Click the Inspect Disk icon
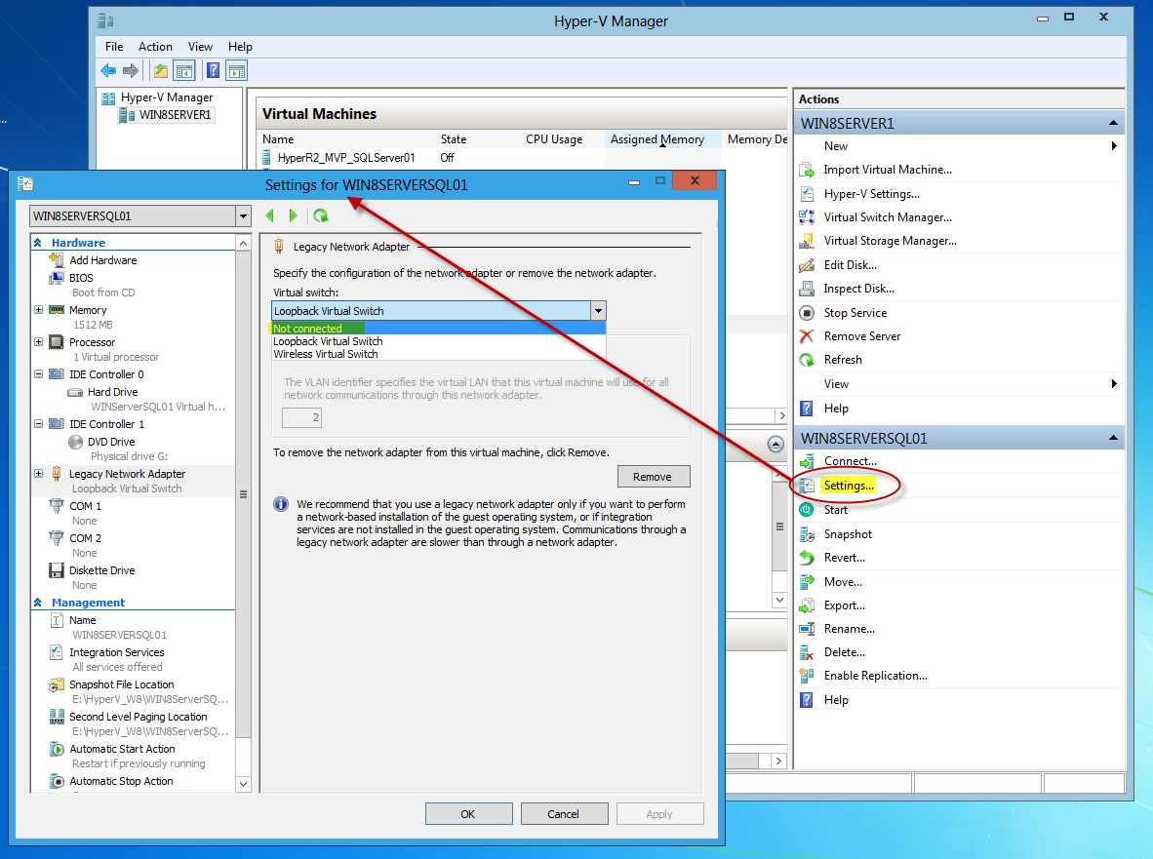The image size is (1153, 859). (807, 289)
